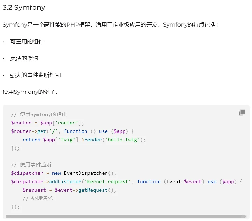Click the code comment '// 使用事件监听'
The height and width of the screenshot is (221, 252).
(x=31, y=165)
